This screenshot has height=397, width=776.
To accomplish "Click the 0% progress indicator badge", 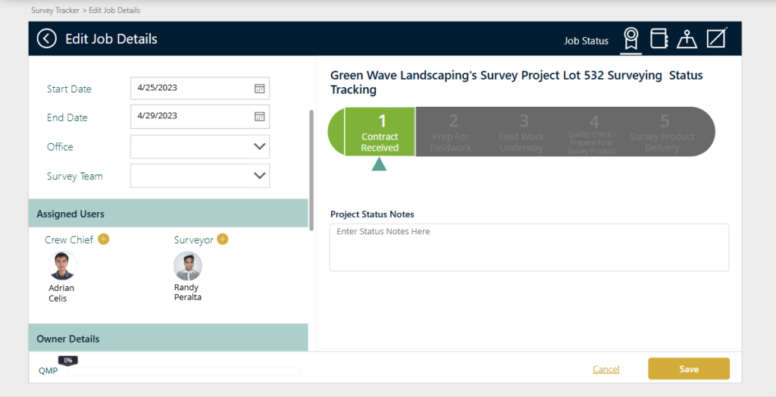I will coord(68,361).
